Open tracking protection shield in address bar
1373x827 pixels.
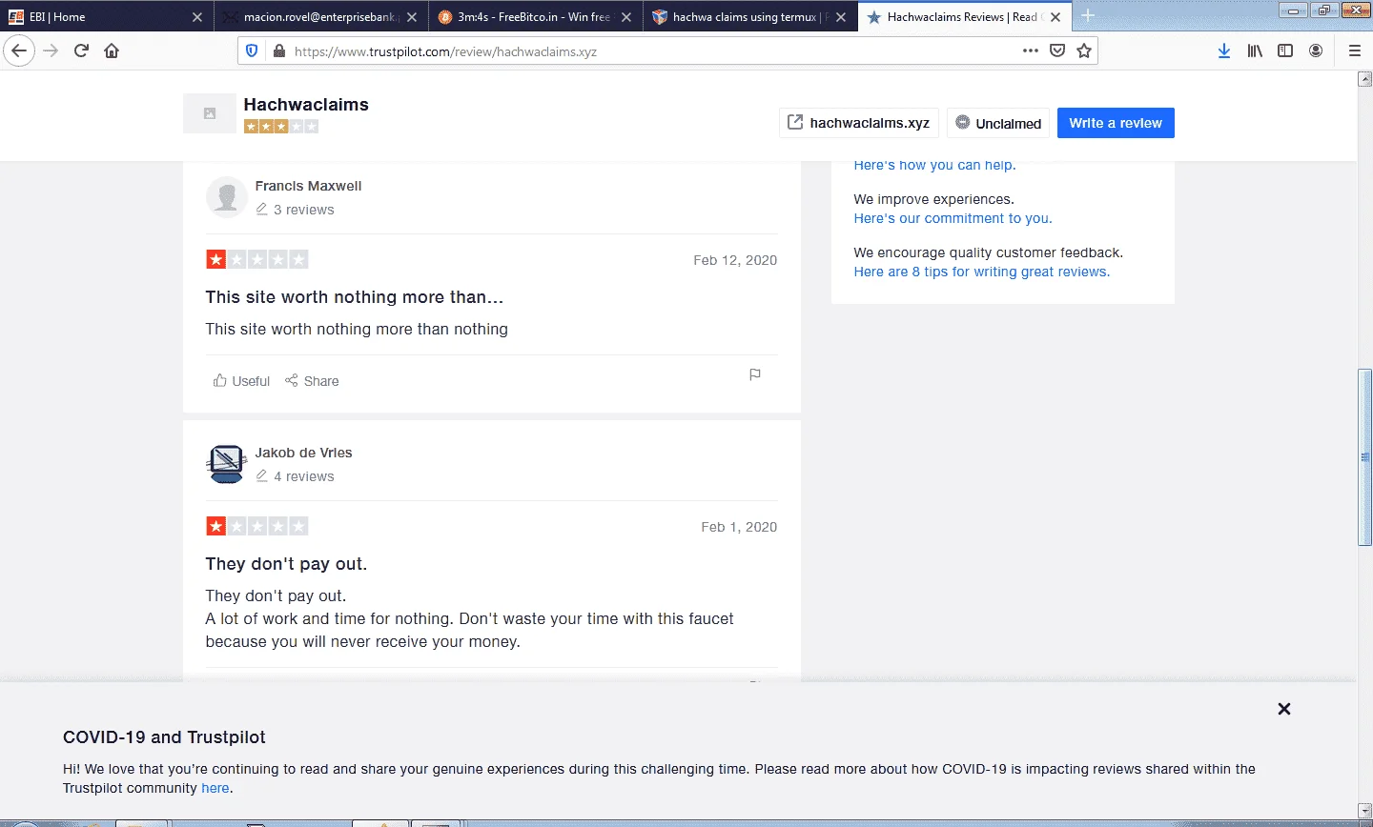[x=253, y=51]
